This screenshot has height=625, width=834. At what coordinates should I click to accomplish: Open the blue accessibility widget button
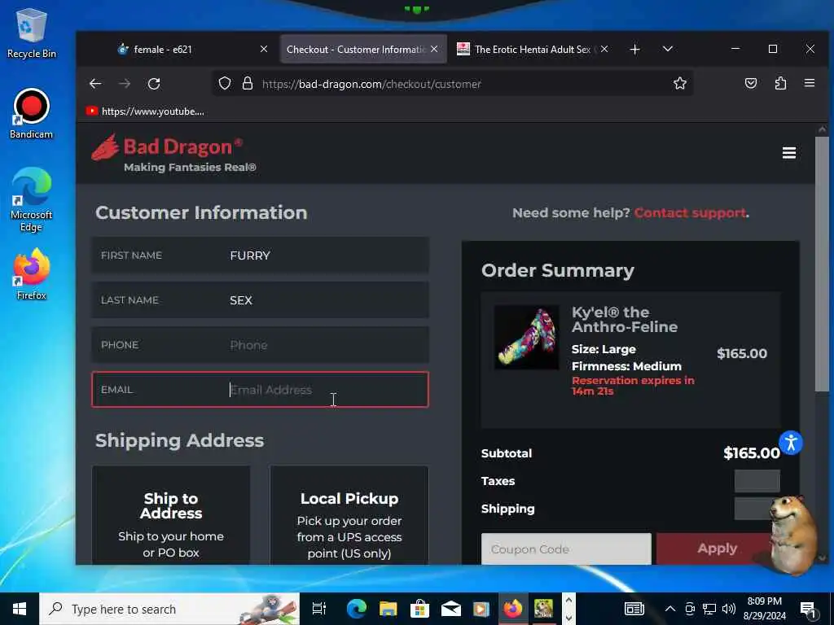pos(791,443)
